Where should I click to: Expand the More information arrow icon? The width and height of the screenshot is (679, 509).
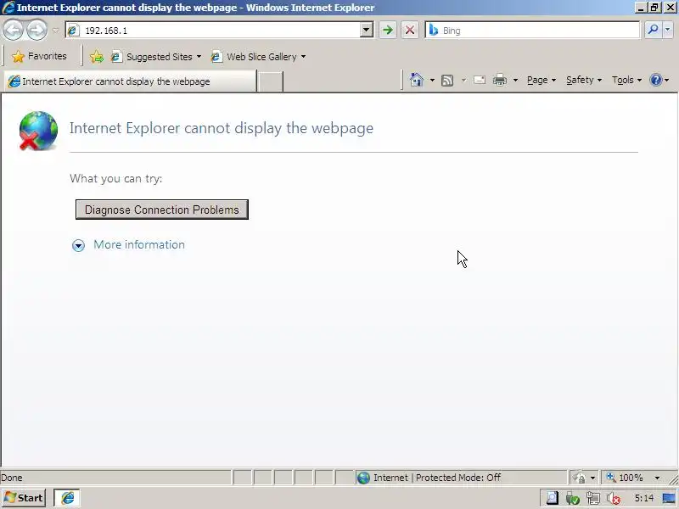78,245
